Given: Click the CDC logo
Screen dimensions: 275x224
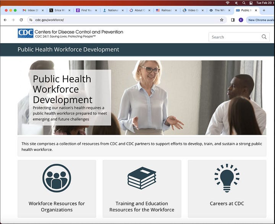Looking at the screenshot, I should pos(26,33).
